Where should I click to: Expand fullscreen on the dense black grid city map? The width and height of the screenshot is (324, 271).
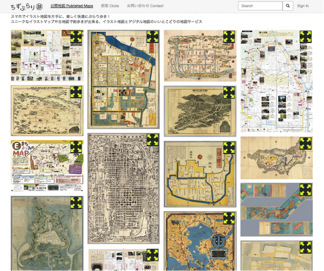click(x=153, y=140)
